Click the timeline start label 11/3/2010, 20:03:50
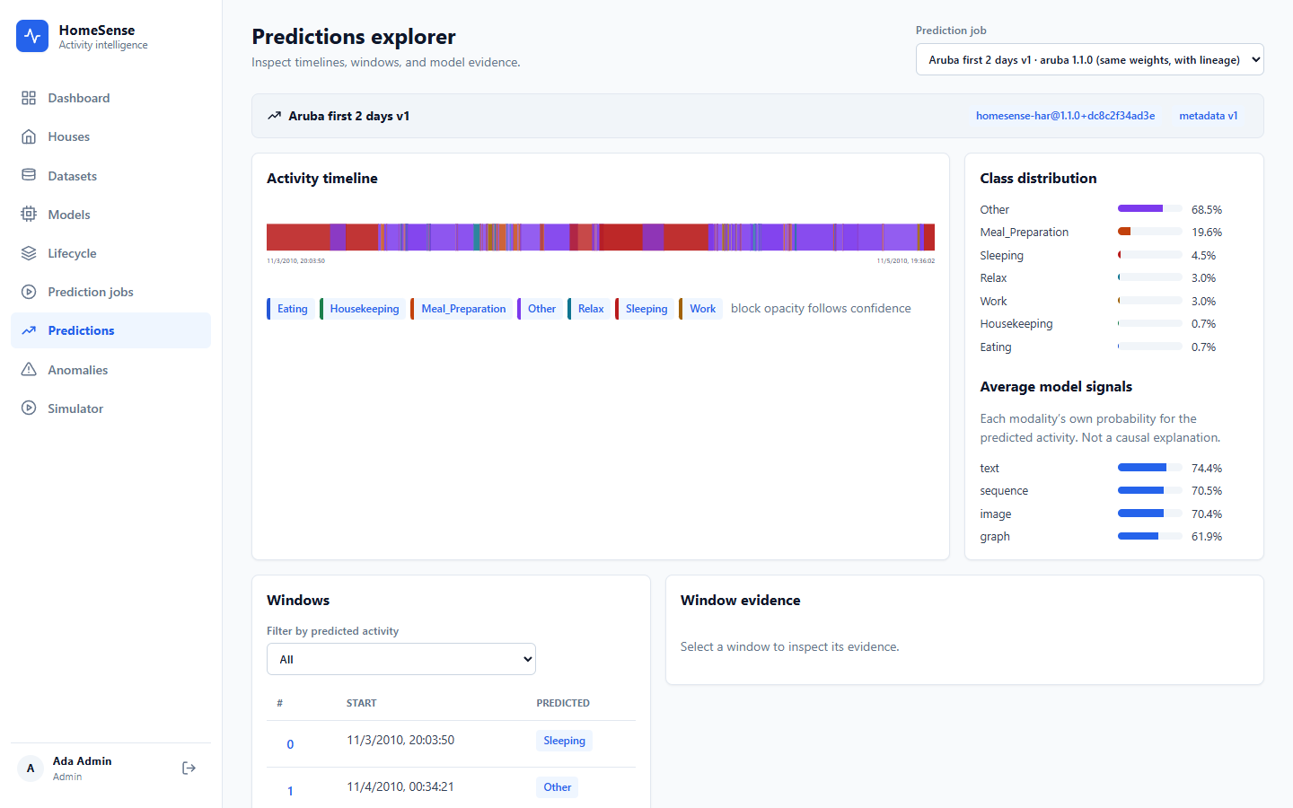This screenshot has width=1293, height=808. point(295,261)
